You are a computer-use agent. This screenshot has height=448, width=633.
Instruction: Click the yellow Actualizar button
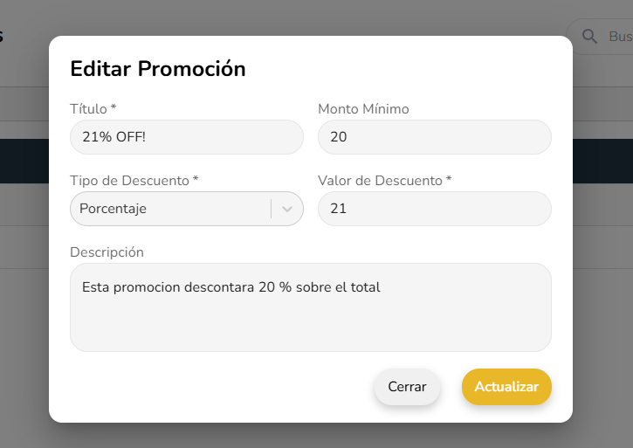click(506, 387)
